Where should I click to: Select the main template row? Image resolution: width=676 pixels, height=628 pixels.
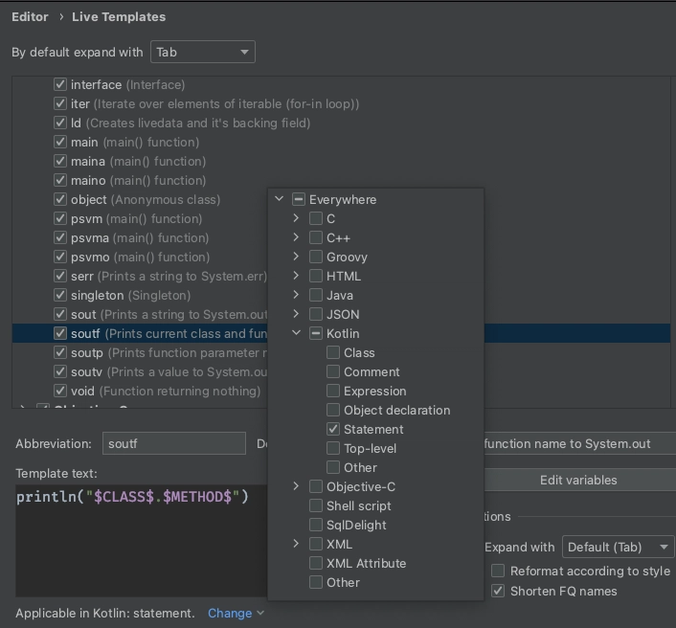(341, 142)
